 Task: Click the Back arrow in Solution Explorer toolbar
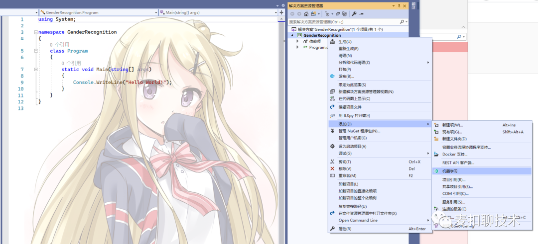(x=292, y=14)
